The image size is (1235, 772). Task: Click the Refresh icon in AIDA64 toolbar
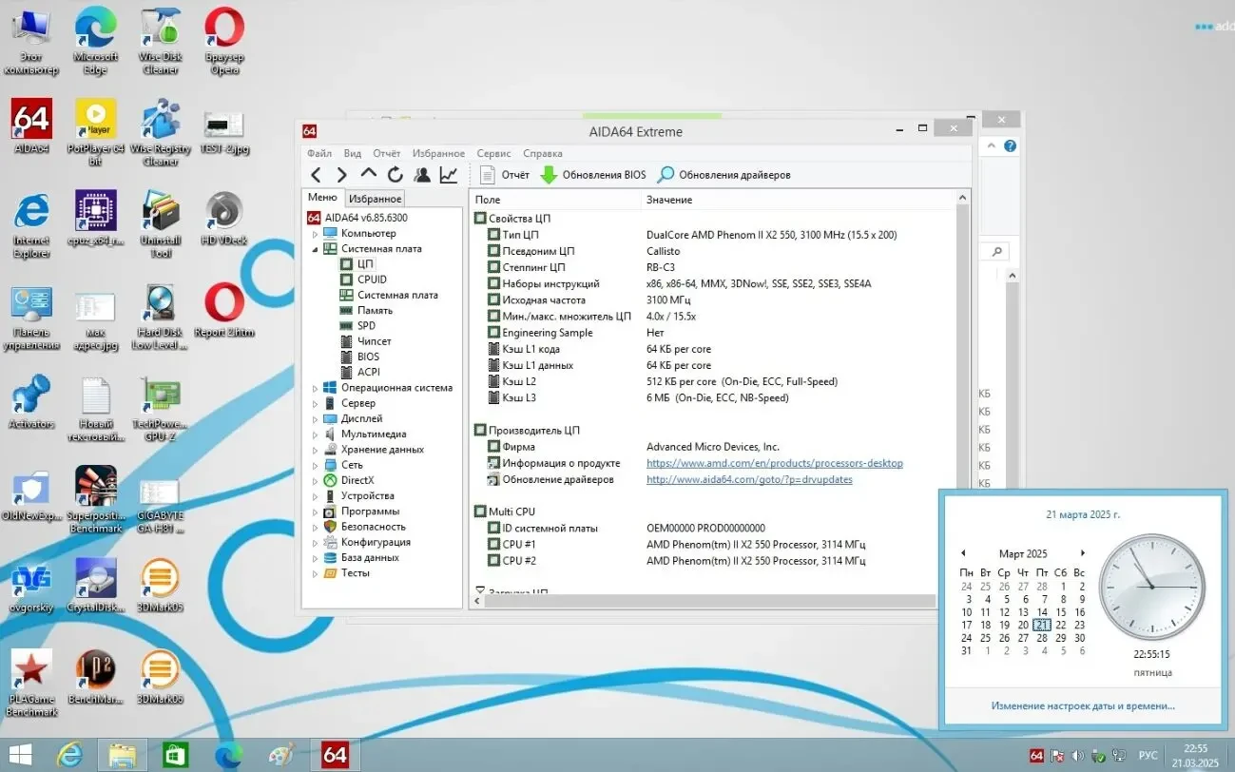tap(396, 175)
